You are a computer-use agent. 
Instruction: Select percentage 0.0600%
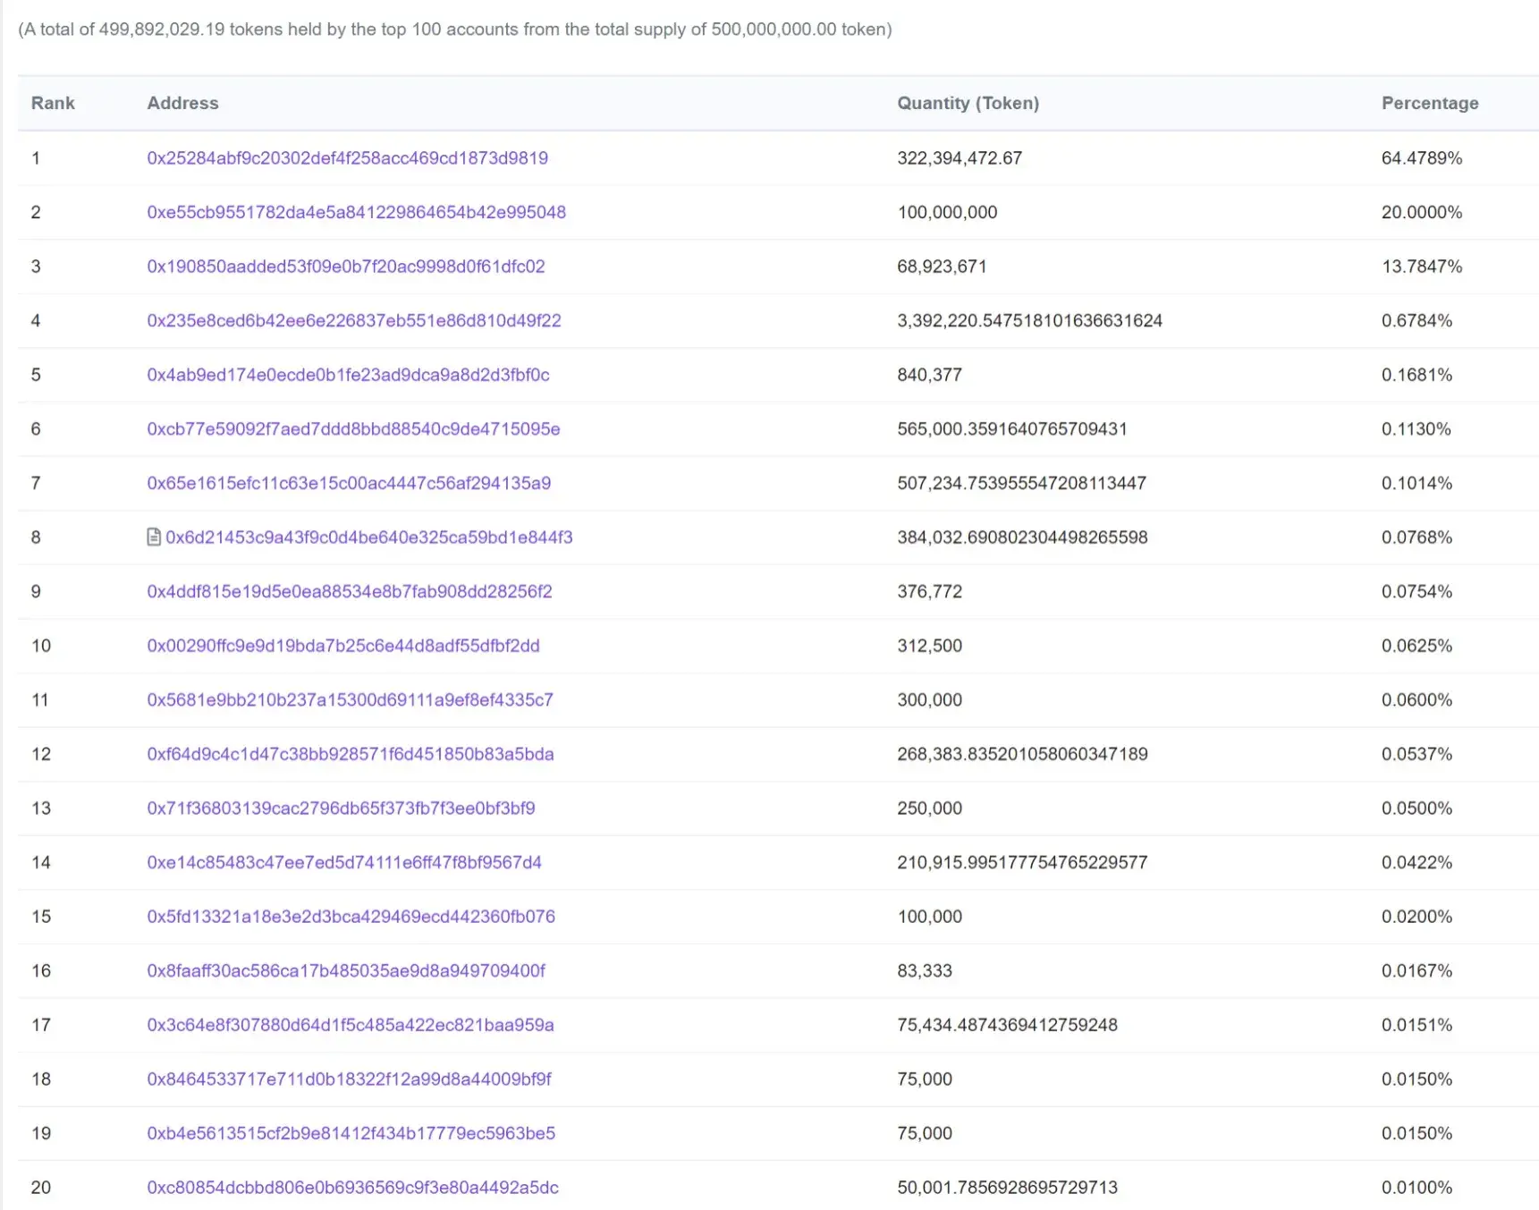tap(1416, 699)
